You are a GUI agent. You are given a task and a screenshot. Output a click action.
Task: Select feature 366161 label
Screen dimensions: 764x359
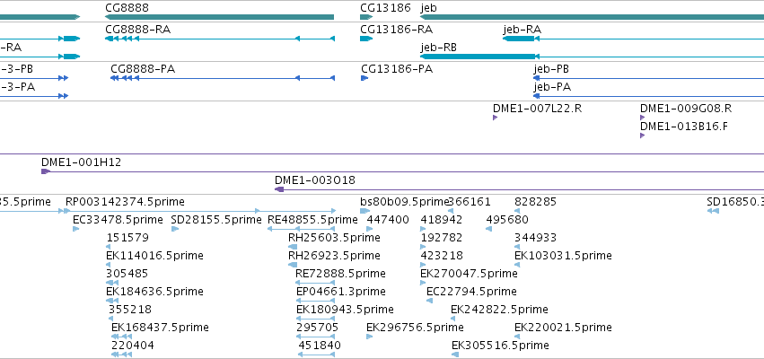pyautogui.click(x=470, y=202)
